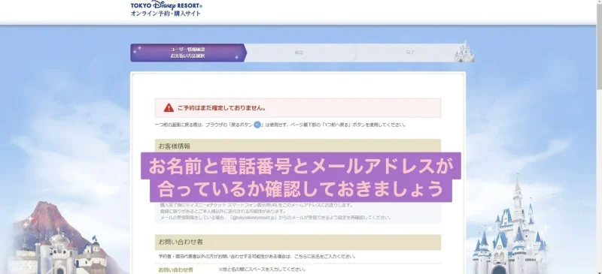
Task: Click the Tokyo Disney Resort logo
Action: (x=166, y=5)
